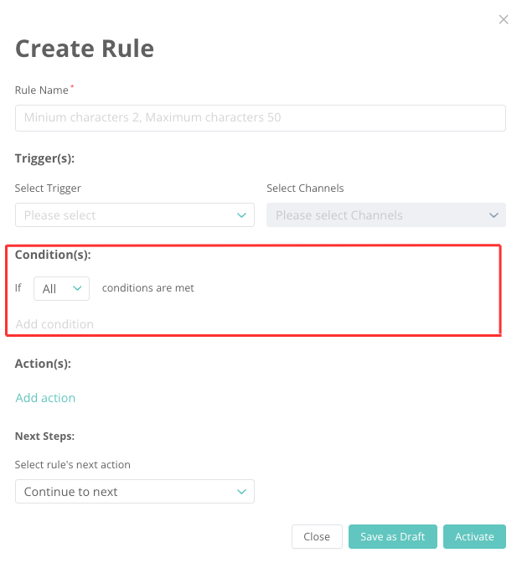
Task: Click the Create Rule heading
Action: pos(85,49)
